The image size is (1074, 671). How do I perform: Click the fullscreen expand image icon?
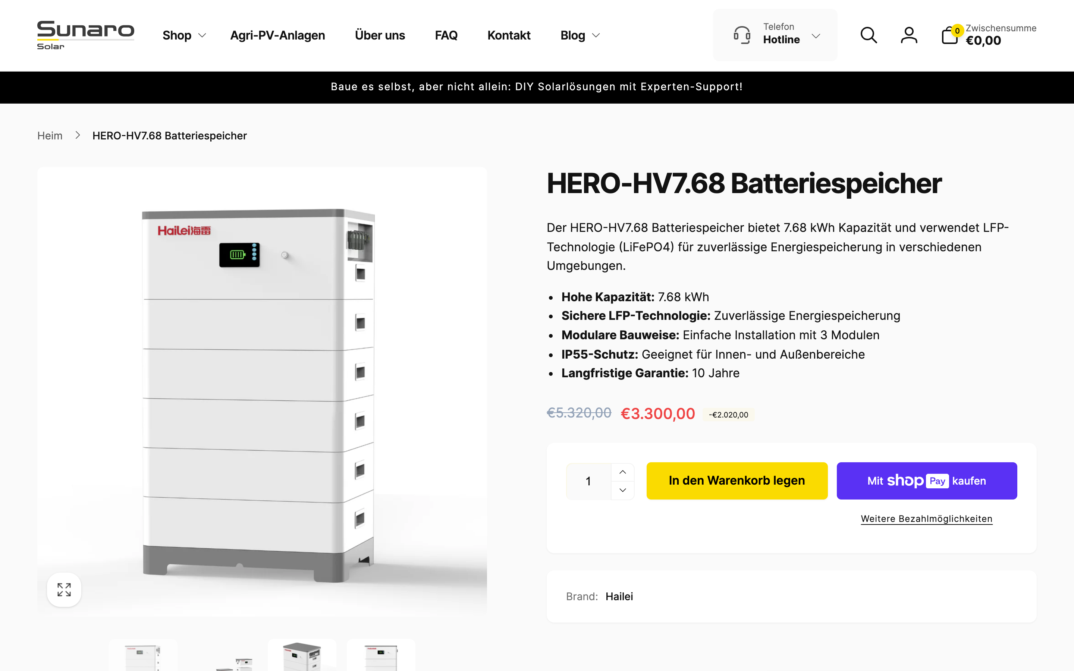[64, 589]
